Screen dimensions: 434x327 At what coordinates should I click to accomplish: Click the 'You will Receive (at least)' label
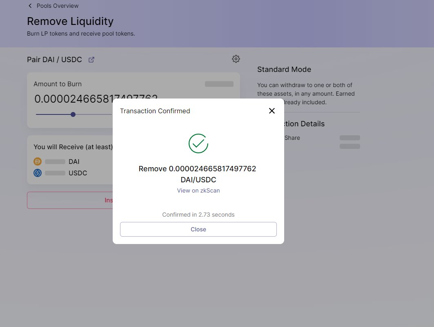click(73, 147)
